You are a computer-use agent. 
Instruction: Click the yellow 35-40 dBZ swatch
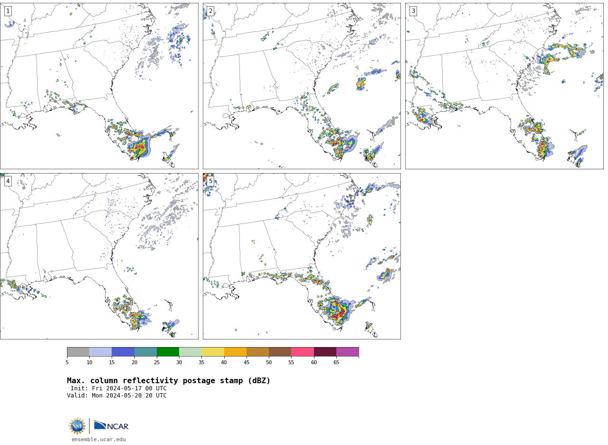click(213, 352)
